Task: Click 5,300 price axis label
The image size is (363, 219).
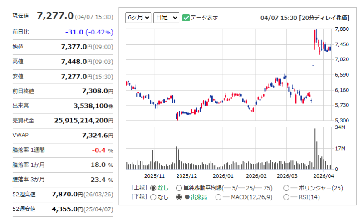Action: click(342, 120)
